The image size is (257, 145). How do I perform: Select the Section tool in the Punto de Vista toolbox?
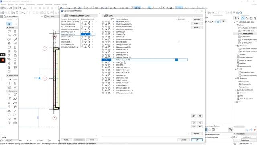tap(9, 79)
